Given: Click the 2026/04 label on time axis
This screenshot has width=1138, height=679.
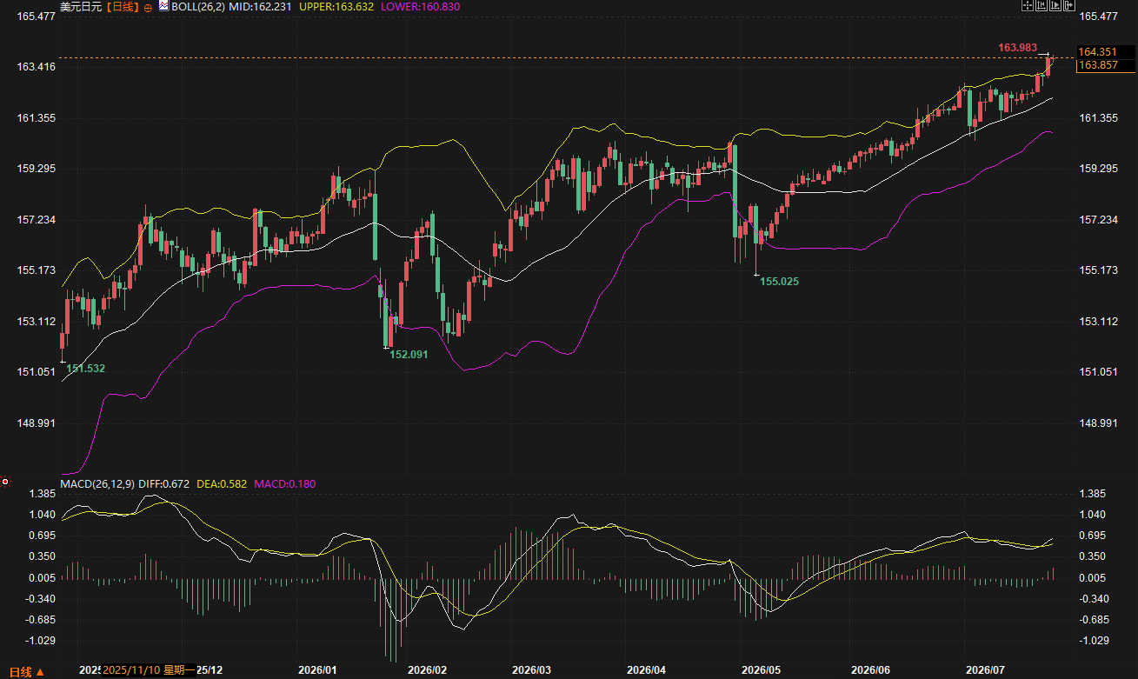Looking at the screenshot, I should pyautogui.click(x=646, y=670).
